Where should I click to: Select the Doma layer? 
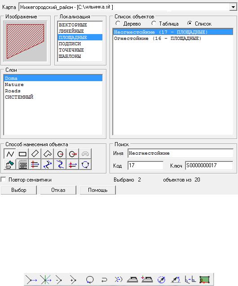53,78
